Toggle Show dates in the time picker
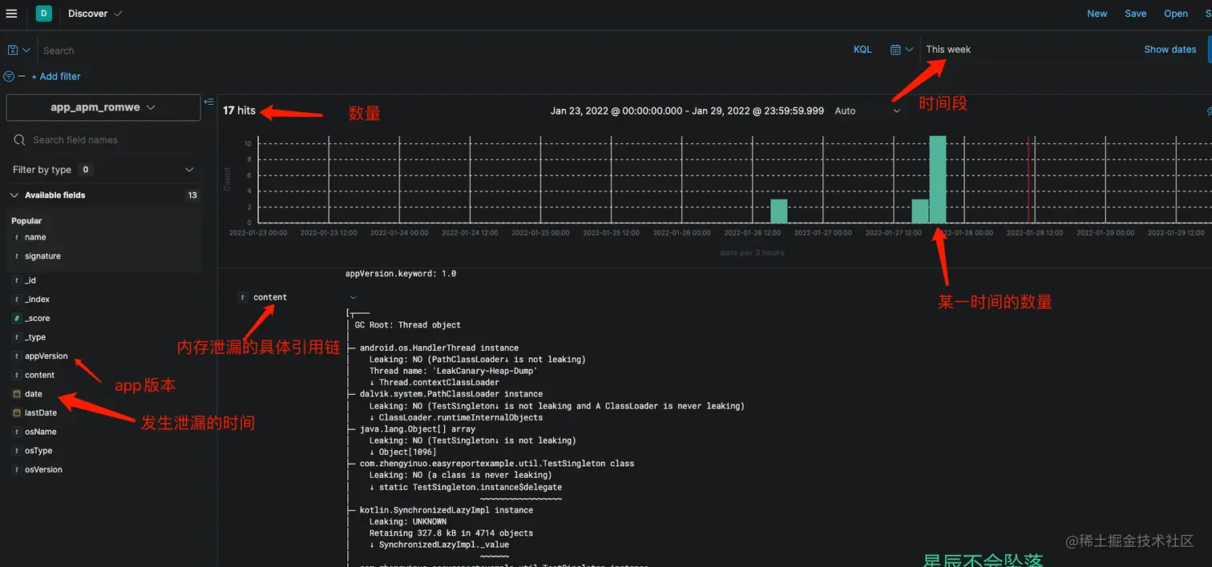The width and height of the screenshot is (1212, 567). coord(1170,49)
